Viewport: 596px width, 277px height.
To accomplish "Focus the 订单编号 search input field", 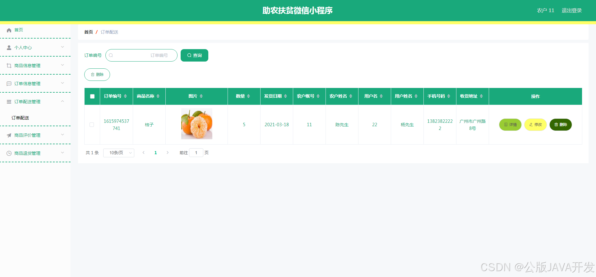I will tap(141, 55).
